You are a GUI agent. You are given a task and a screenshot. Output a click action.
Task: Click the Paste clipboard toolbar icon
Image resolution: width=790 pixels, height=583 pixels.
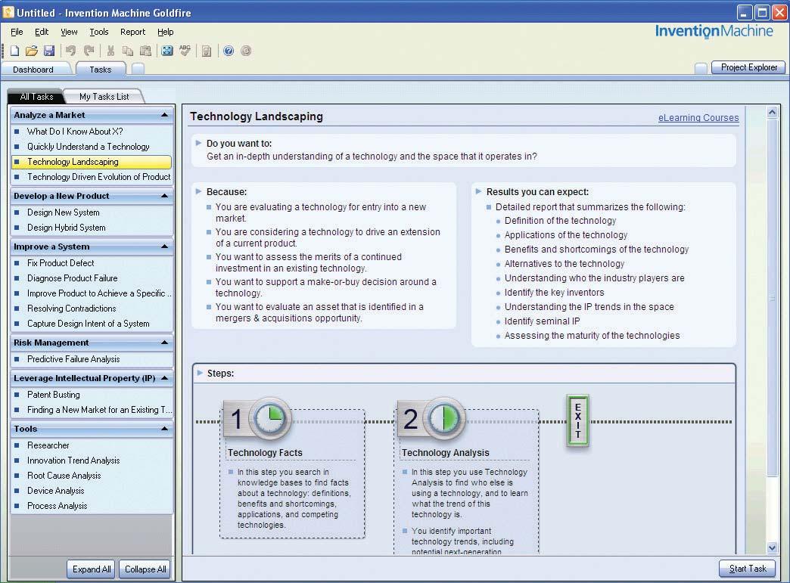pos(145,51)
